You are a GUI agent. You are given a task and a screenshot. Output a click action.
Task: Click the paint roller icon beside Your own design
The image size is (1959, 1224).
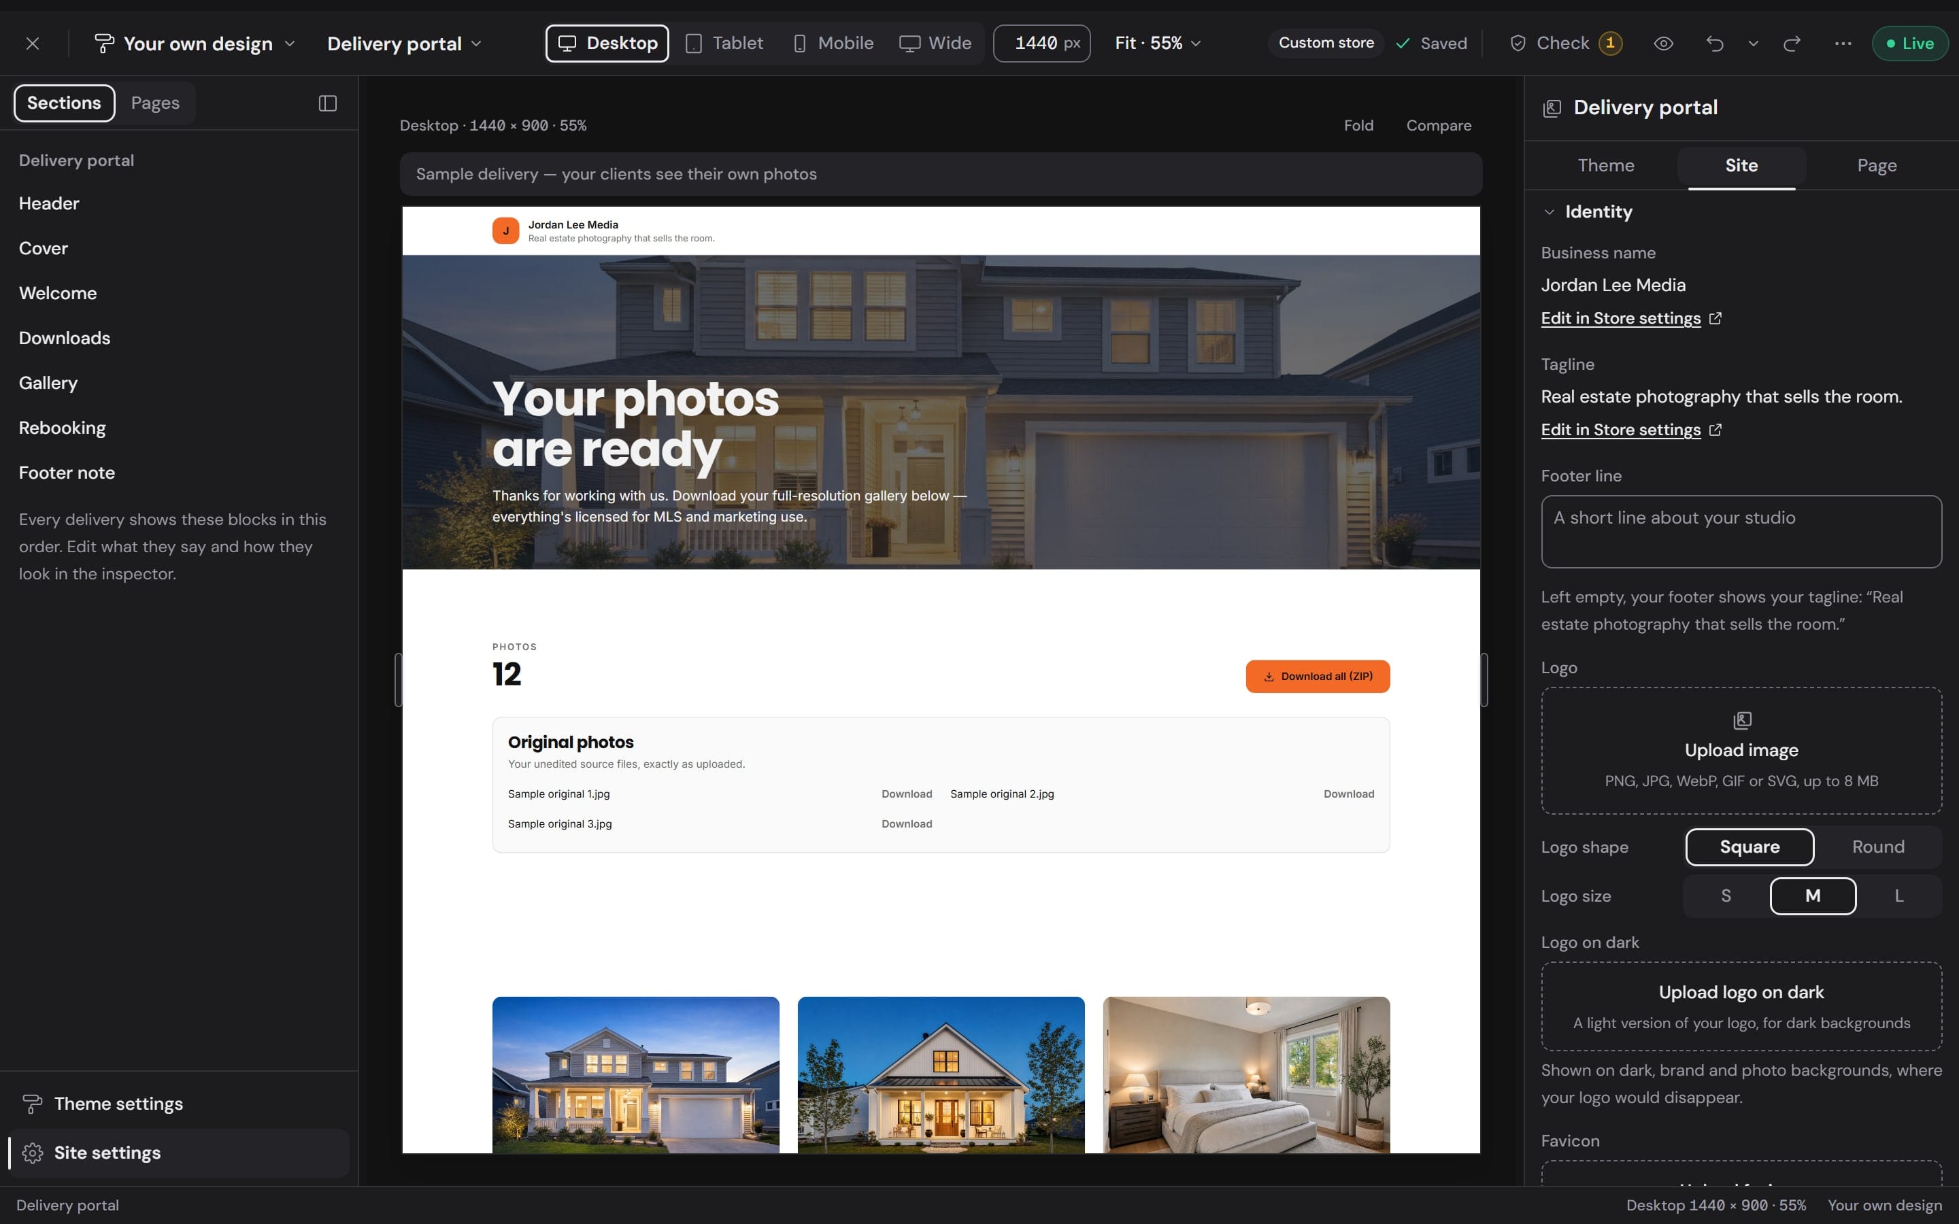[x=103, y=44]
